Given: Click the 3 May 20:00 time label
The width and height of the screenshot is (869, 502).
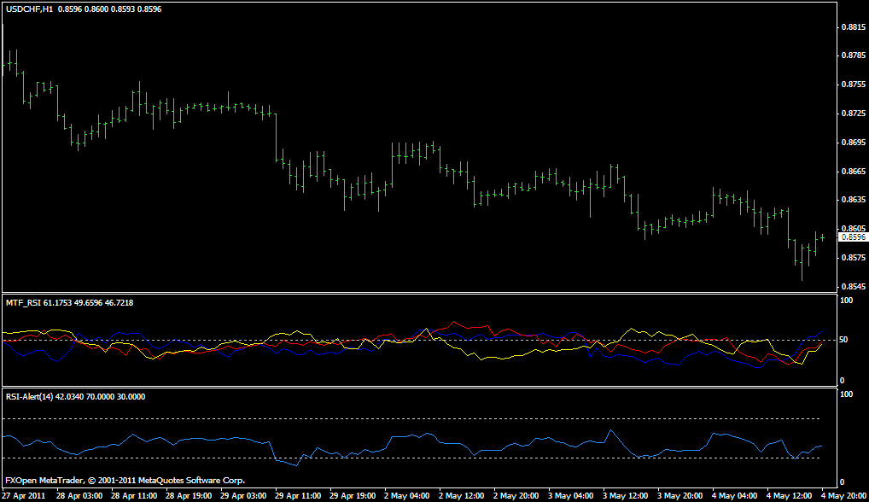Looking at the screenshot, I should pos(680,496).
